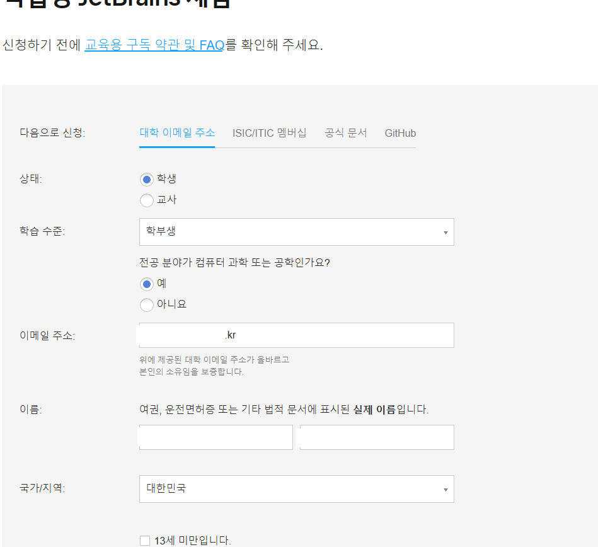Switch to the GitHub tab

point(400,133)
